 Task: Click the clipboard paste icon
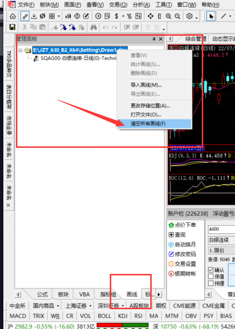pos(42,27)
